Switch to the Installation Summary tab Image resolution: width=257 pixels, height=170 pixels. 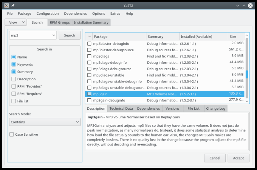tap(91, 22)
